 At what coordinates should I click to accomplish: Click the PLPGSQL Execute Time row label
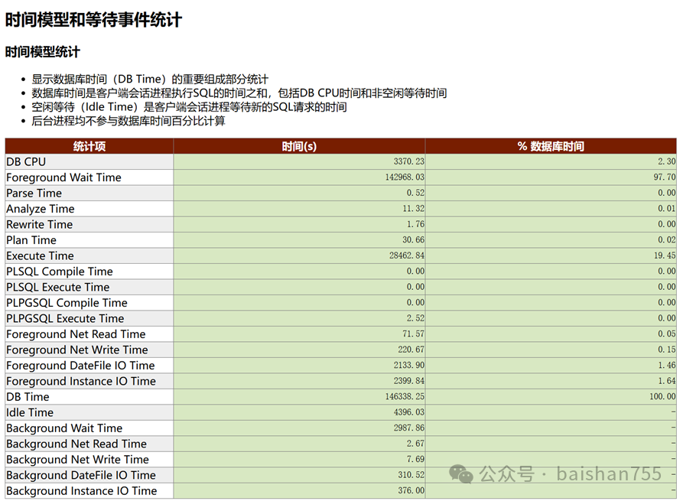pos(65,318)
